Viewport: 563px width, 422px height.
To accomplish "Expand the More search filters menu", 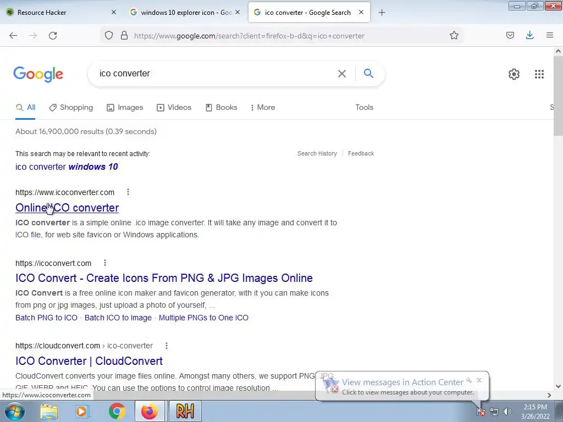I will click(263, 107).
